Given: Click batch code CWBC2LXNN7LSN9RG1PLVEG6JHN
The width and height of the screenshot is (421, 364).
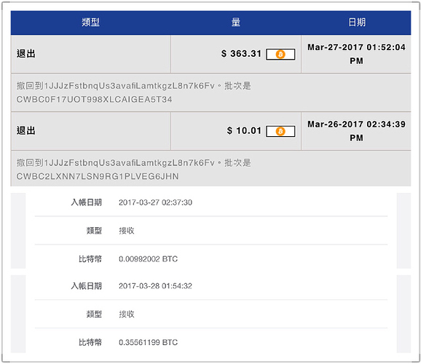Looking at the screenshot, I should 98,177.
